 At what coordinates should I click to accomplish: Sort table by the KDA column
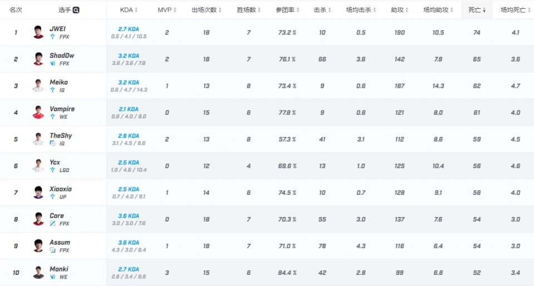pyautogui.click(x=128, y=10)
